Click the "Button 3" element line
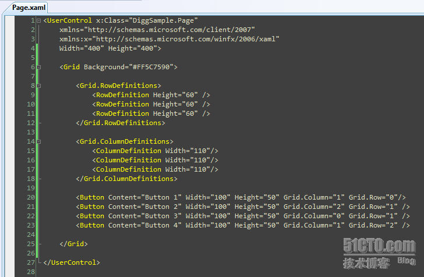Image resolution: width=424 pixels, height=277 pixels. coord(243,216)
